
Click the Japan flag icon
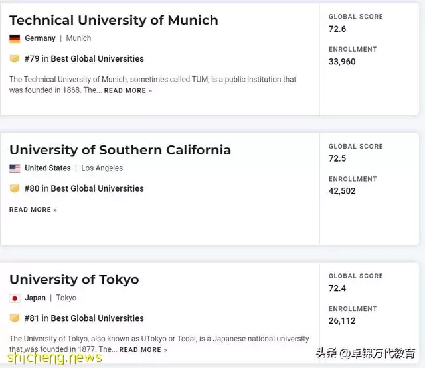[x=15, y=298]
